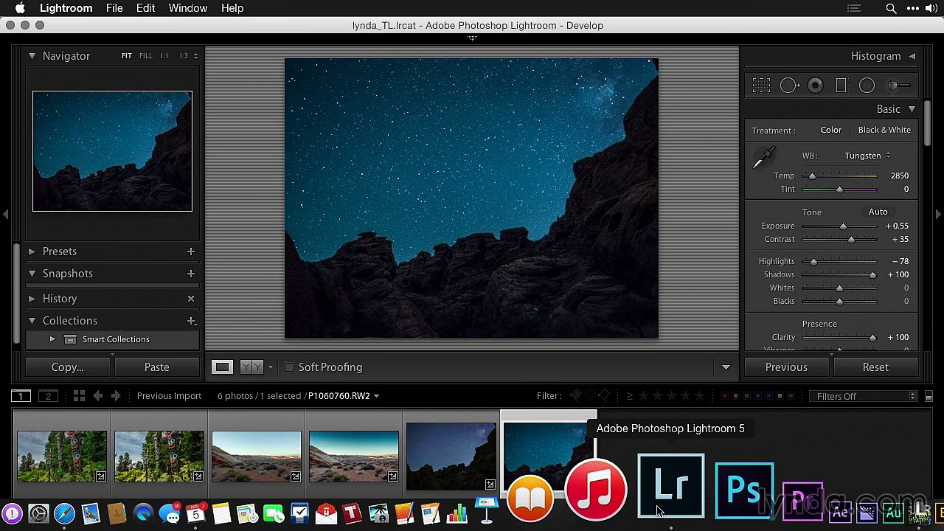Select the Adjustment Brush tool
The height and width of the screenshot is (531, 944).
(899, 86)
